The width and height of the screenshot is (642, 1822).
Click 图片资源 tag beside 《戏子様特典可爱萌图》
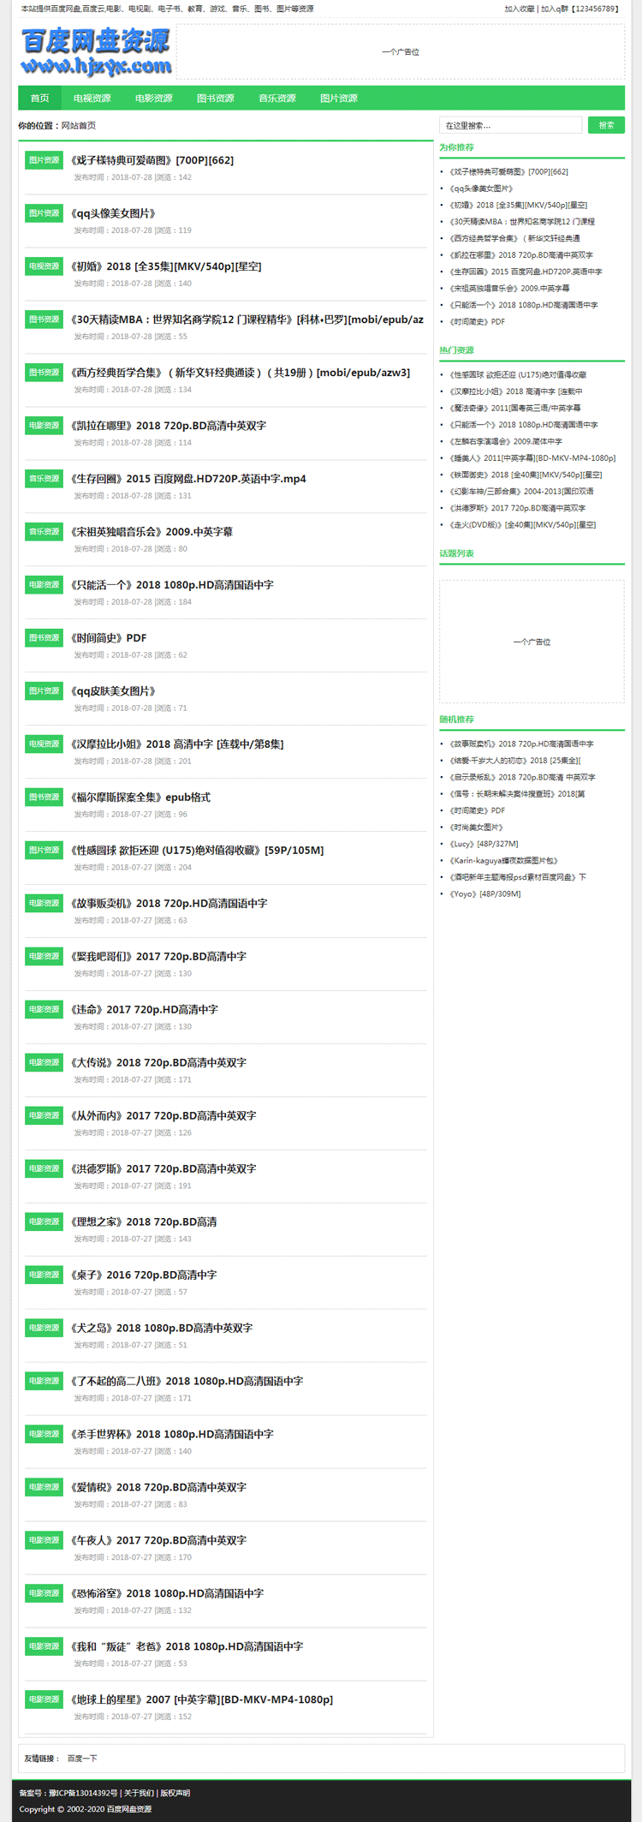pos(44,160)
